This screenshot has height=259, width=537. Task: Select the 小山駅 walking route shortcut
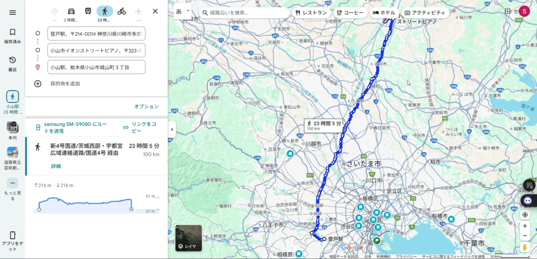(13, 103)
